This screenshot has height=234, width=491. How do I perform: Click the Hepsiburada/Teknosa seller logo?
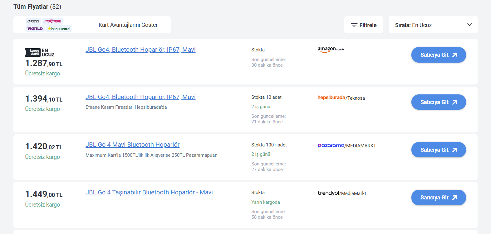tap(341, 98)
